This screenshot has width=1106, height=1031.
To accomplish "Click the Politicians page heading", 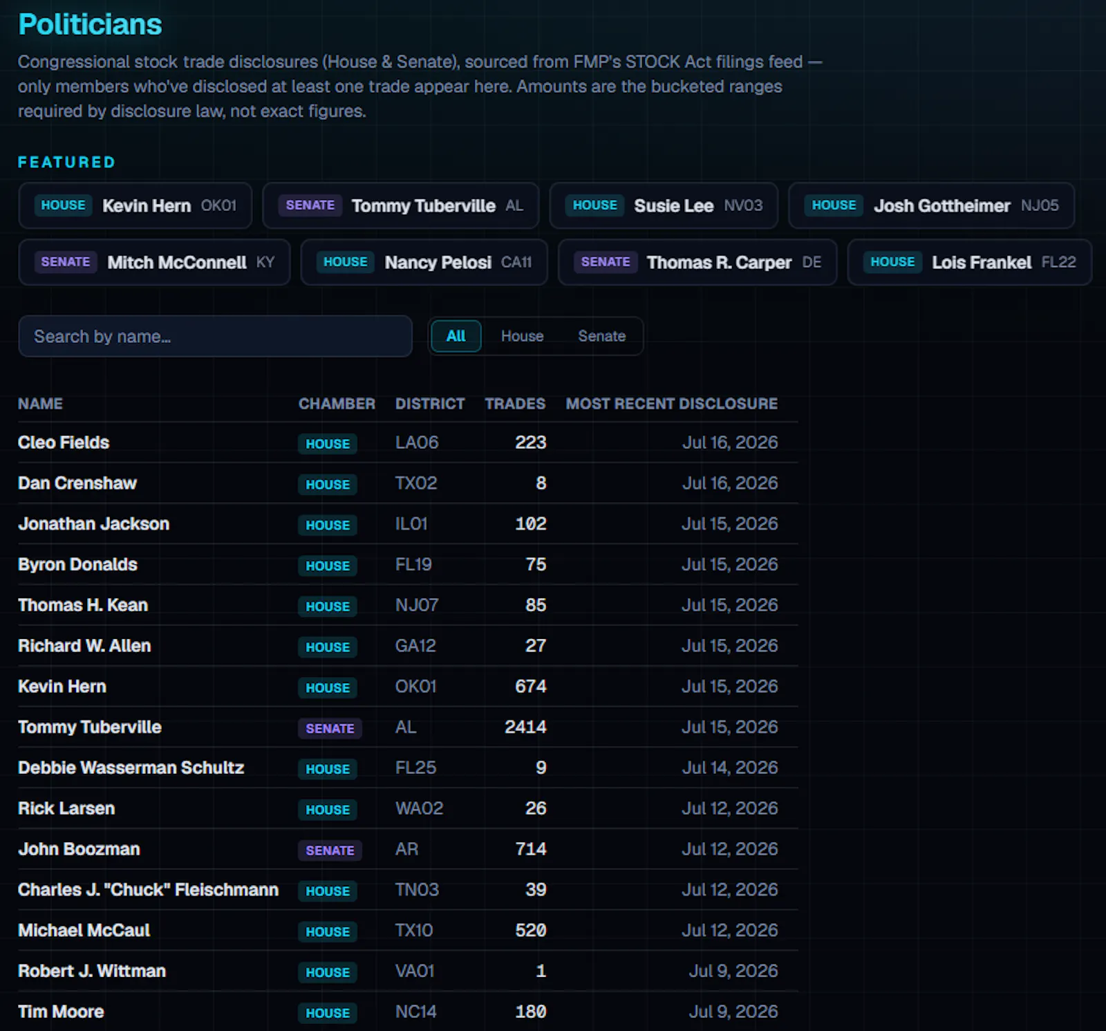I will [90, 25].
